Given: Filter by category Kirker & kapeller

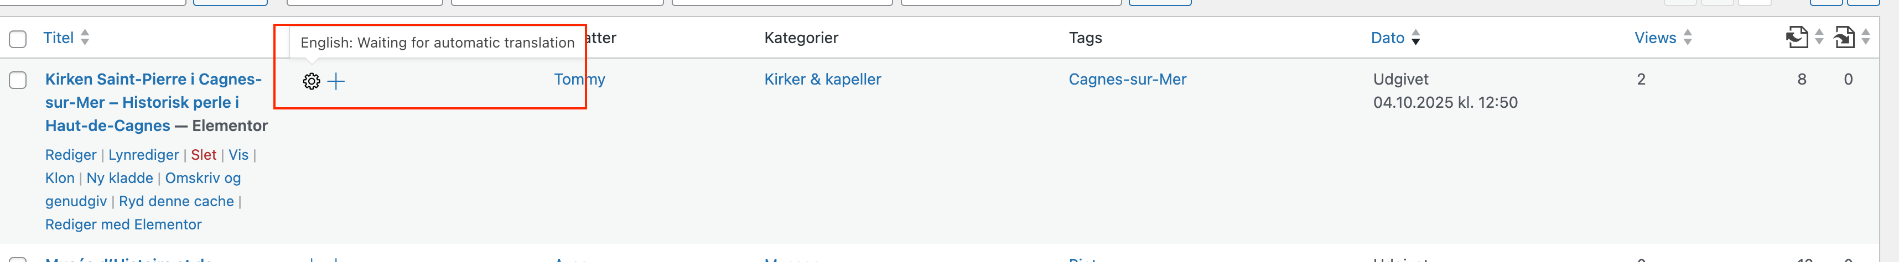Looking at the screenshot, I should [x=822, y=80].
